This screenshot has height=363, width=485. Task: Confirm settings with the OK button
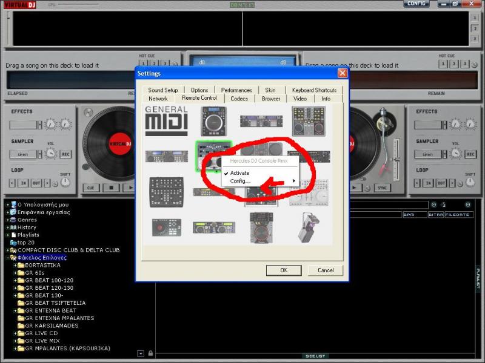click(x=284, y=270)
